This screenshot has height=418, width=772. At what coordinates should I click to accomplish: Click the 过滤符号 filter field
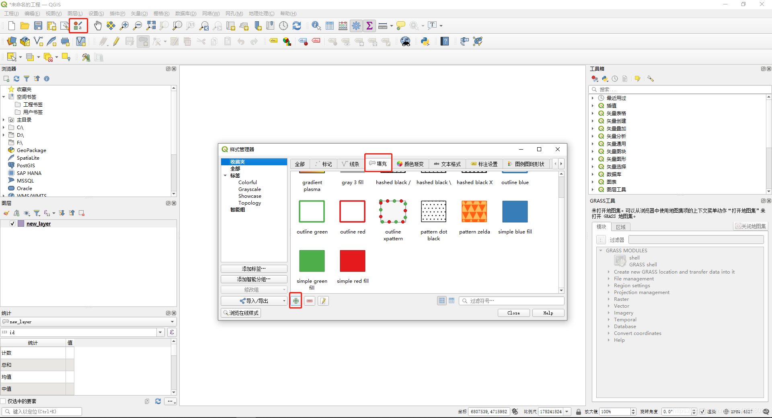[511, 301]
